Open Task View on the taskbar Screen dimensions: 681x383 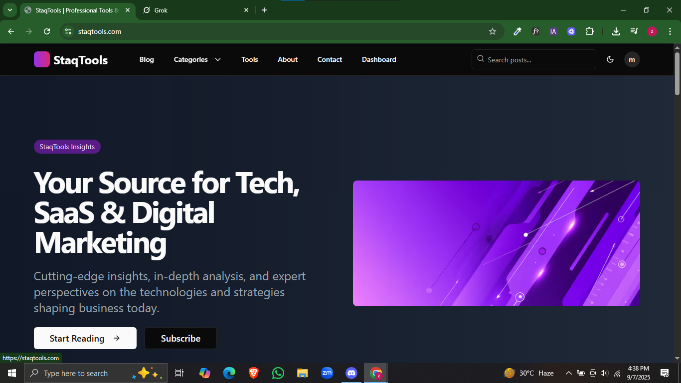click(179, 373)
